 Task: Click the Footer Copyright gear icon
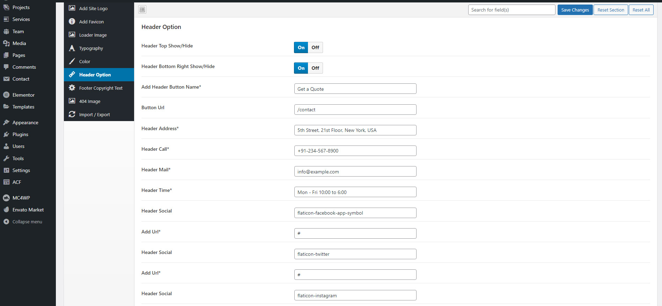pos(72,88)
